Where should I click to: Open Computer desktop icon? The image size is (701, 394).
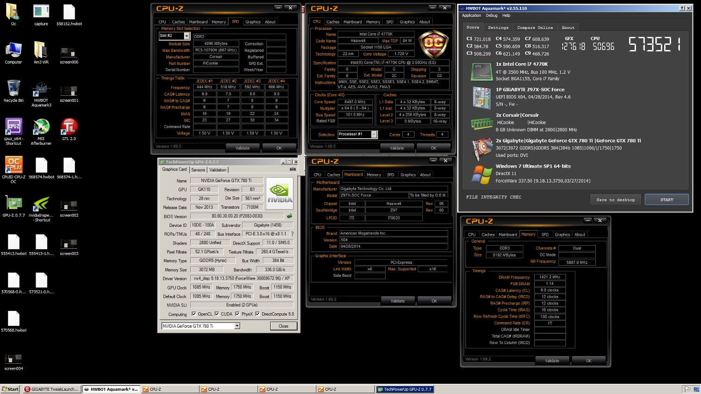pos(13,53)
